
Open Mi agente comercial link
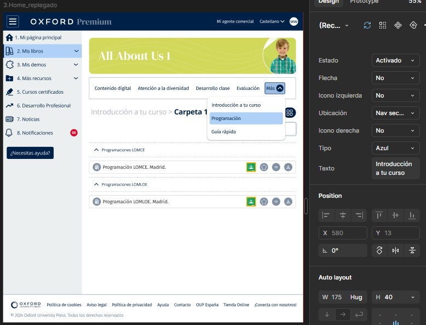coord(235,21)
